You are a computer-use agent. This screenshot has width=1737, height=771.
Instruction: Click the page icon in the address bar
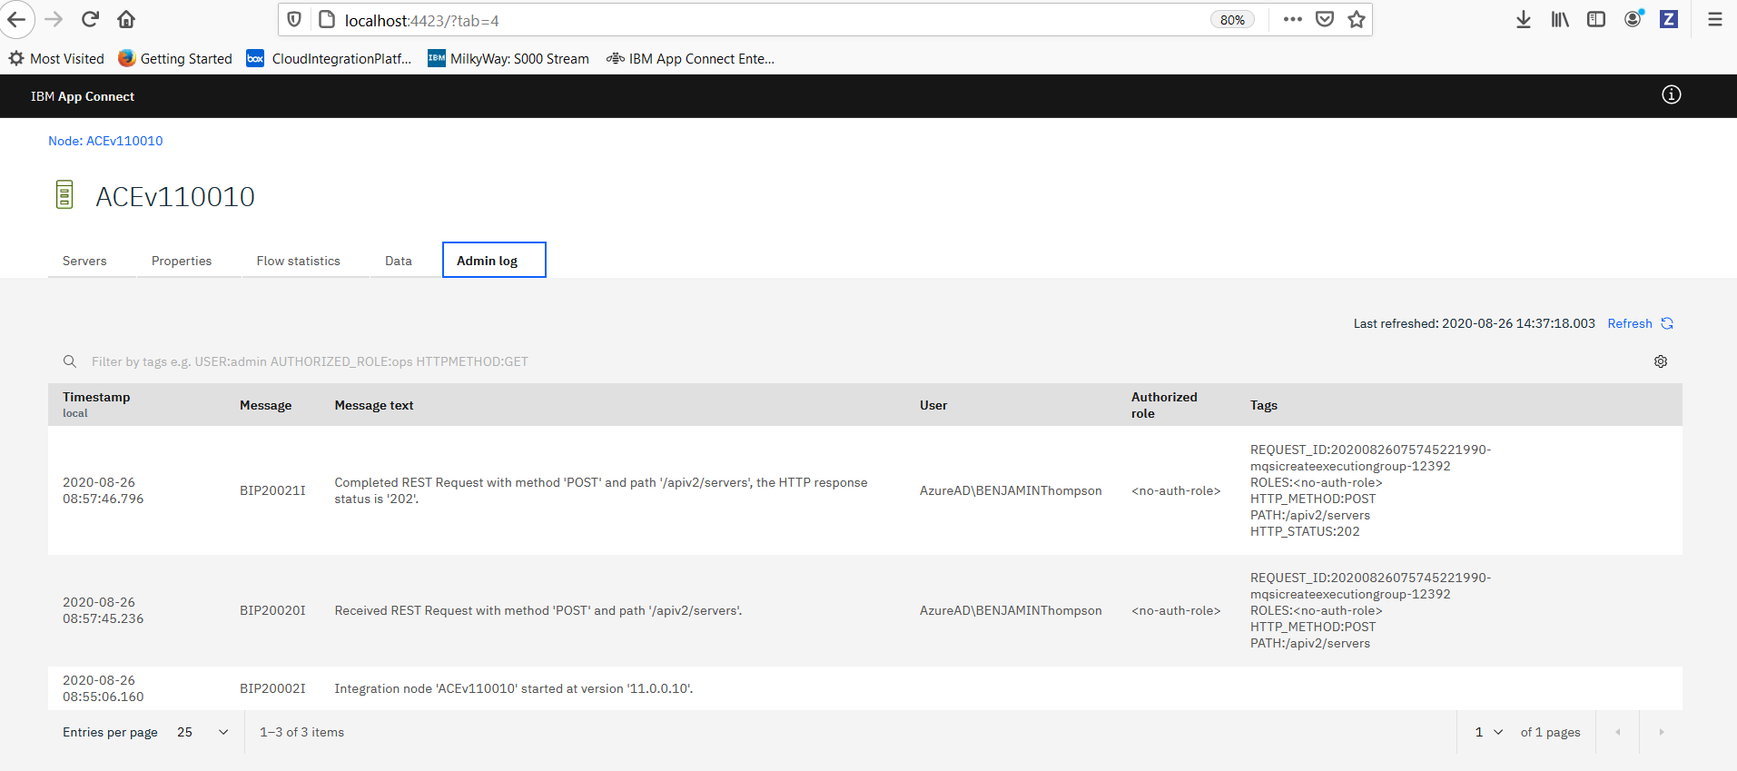point(327,19)
